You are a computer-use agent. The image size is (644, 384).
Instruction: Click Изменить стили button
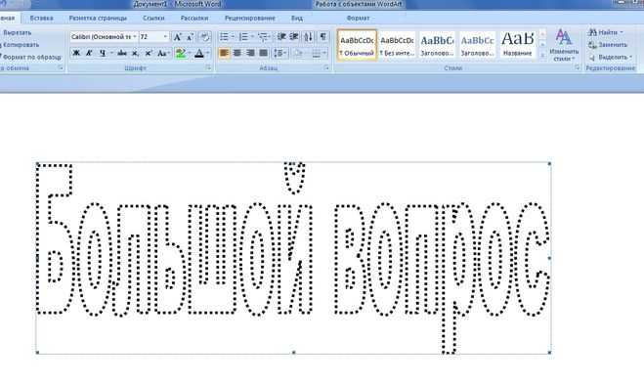pyautogui.click(x=564, y=45)
